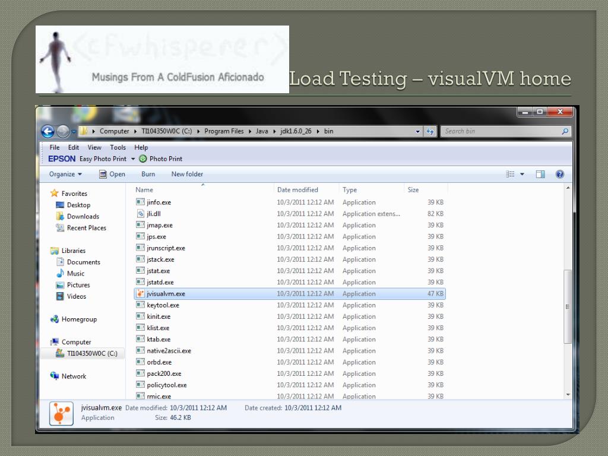The height and width of the screenshot is (456, 608).
Task: Select the jli.dll file icon
Action: click(x=141, y=214)
